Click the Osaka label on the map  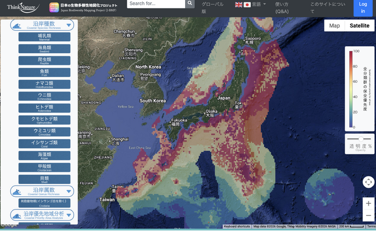point(211,113)
